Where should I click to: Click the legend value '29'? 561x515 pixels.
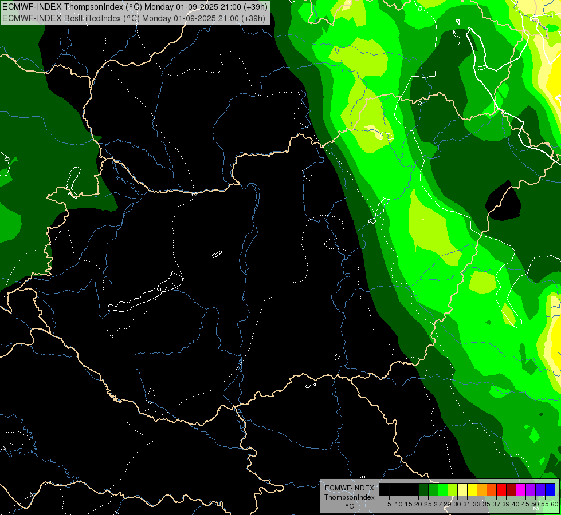(448, 504)
